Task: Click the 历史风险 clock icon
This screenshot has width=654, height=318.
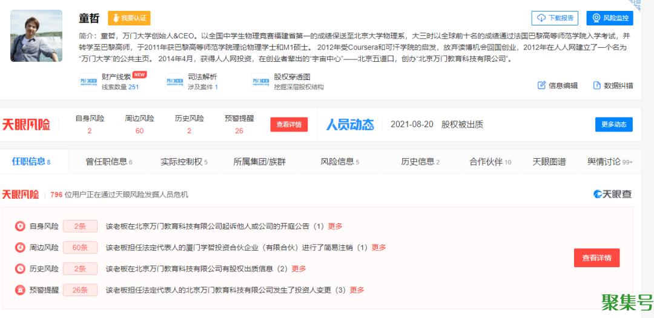Action: pyautogui.click(x=20, y=269)
